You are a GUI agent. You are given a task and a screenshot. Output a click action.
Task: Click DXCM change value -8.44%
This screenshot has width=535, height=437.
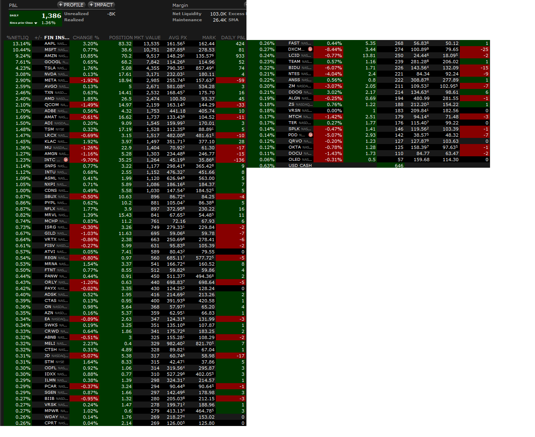pos(334,49)
